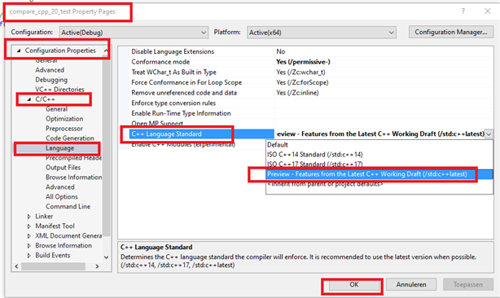Click the help question mark icon
Image resolution: width=500 pixels, height=298 pixels.
point(463,11)
